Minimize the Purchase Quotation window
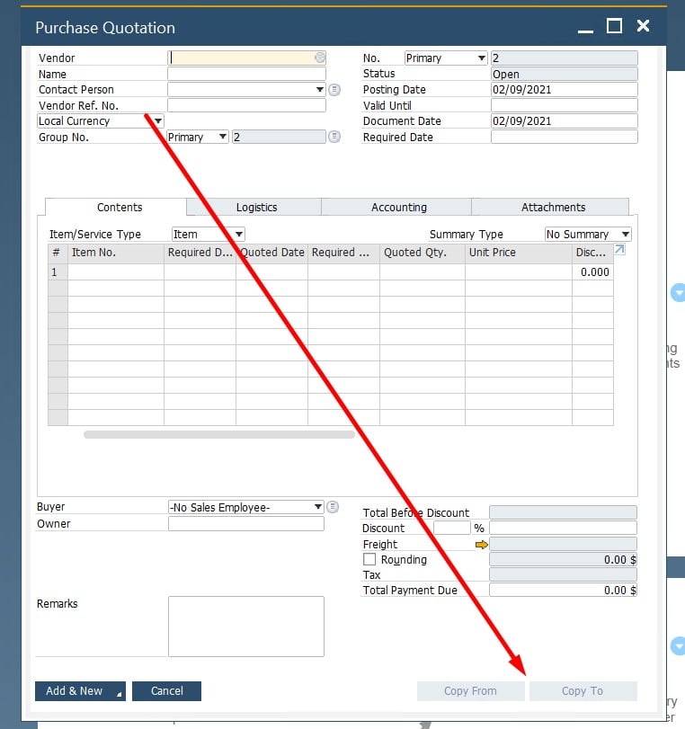 (x=585, y=31)
